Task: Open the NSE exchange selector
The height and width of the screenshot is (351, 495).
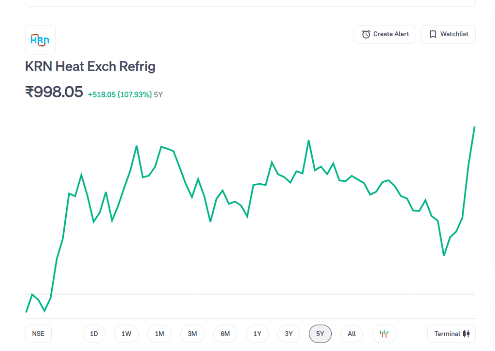Action: coord(38,334)
